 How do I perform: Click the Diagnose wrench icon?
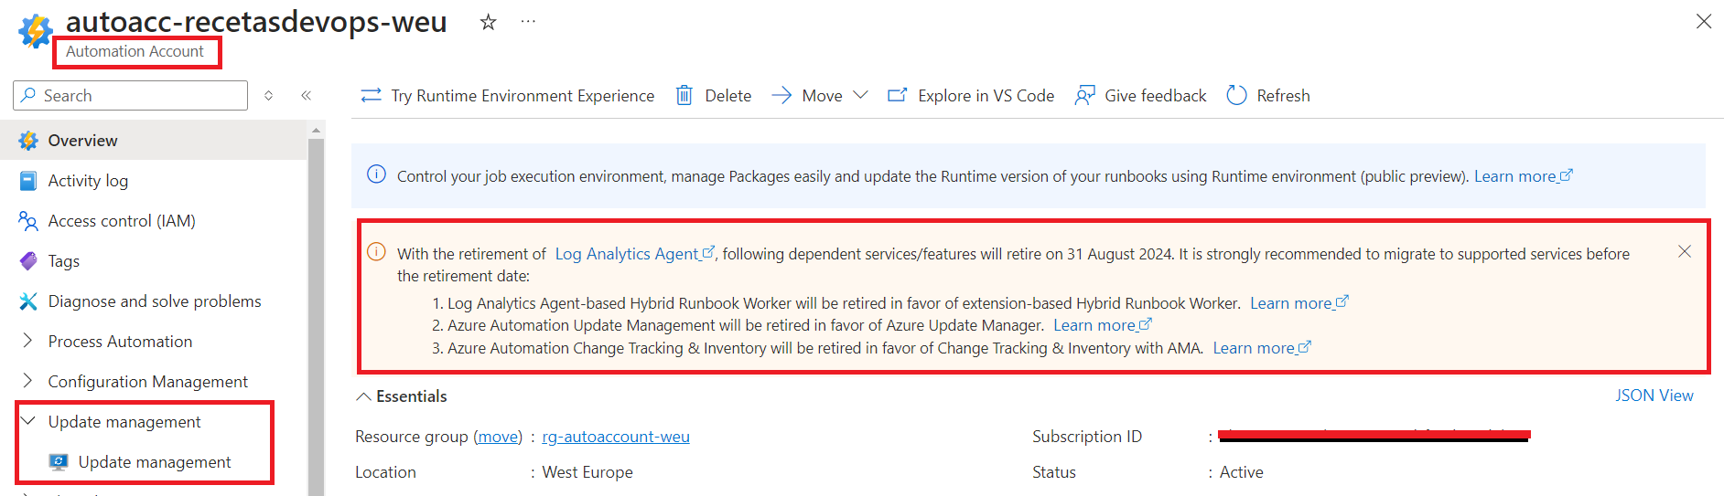tap(28, 301)
